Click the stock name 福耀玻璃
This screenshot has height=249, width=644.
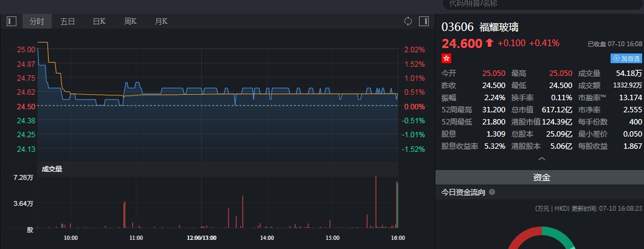pos(499,27)
